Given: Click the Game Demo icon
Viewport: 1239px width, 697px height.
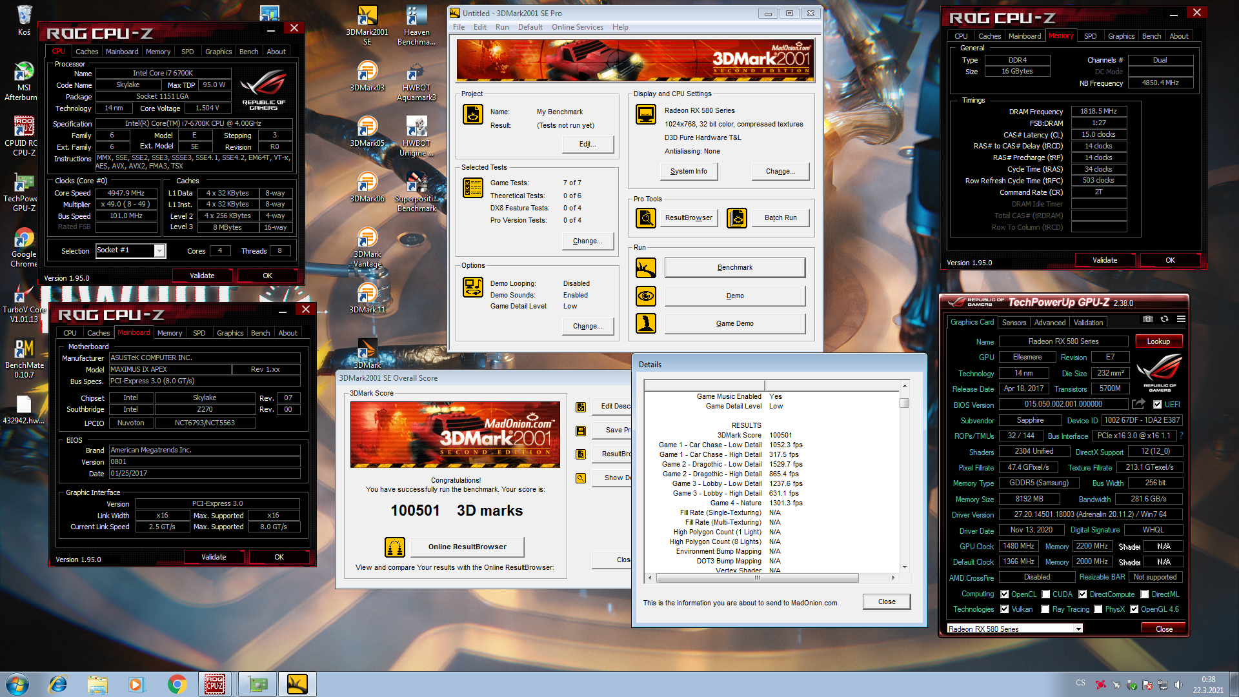Looking at the screenshot, I should click(646, 323).
